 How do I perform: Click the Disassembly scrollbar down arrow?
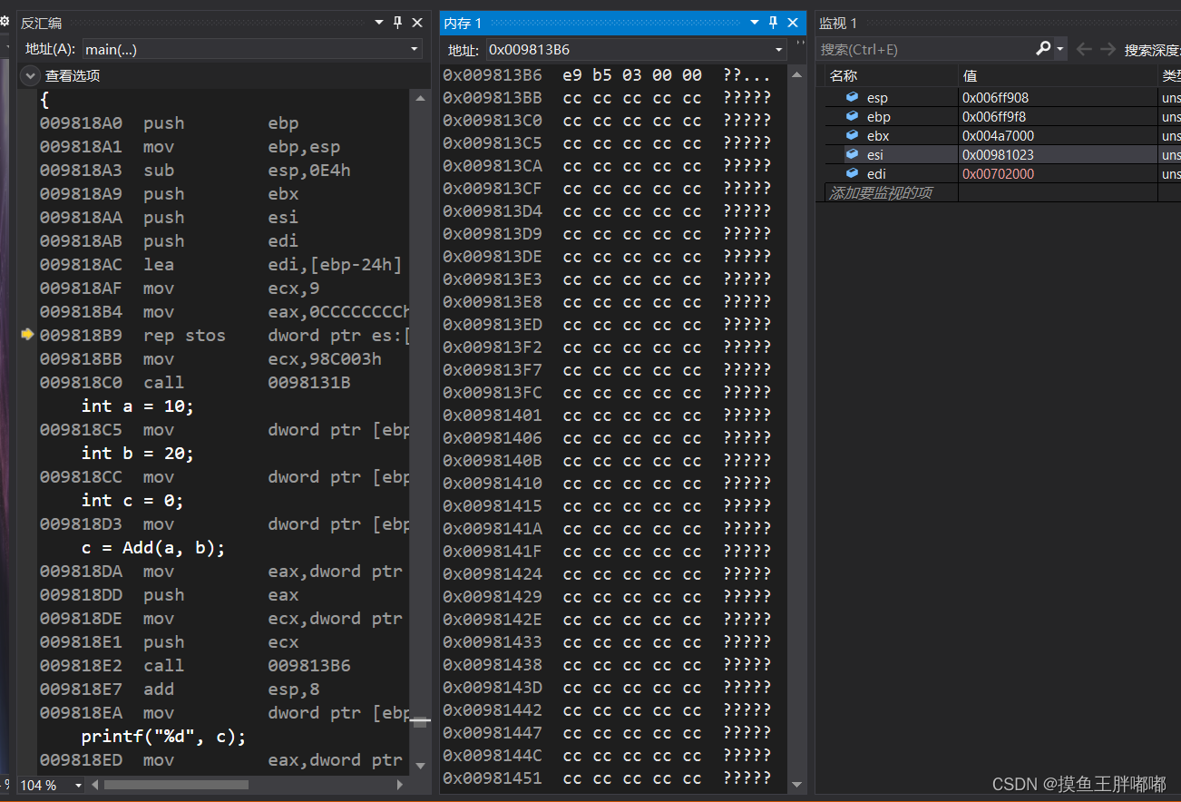pos(419,765)
